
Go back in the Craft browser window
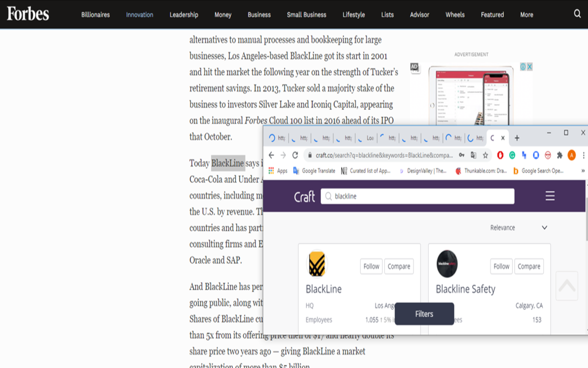point(271,155)
